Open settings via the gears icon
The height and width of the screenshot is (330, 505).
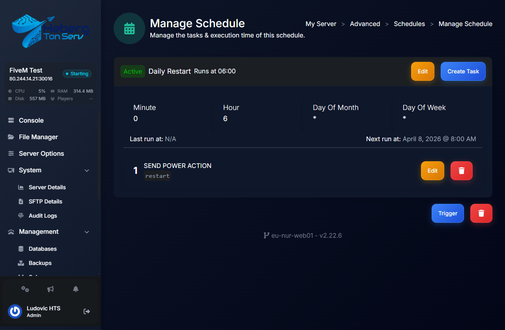(x=25, y=289)
